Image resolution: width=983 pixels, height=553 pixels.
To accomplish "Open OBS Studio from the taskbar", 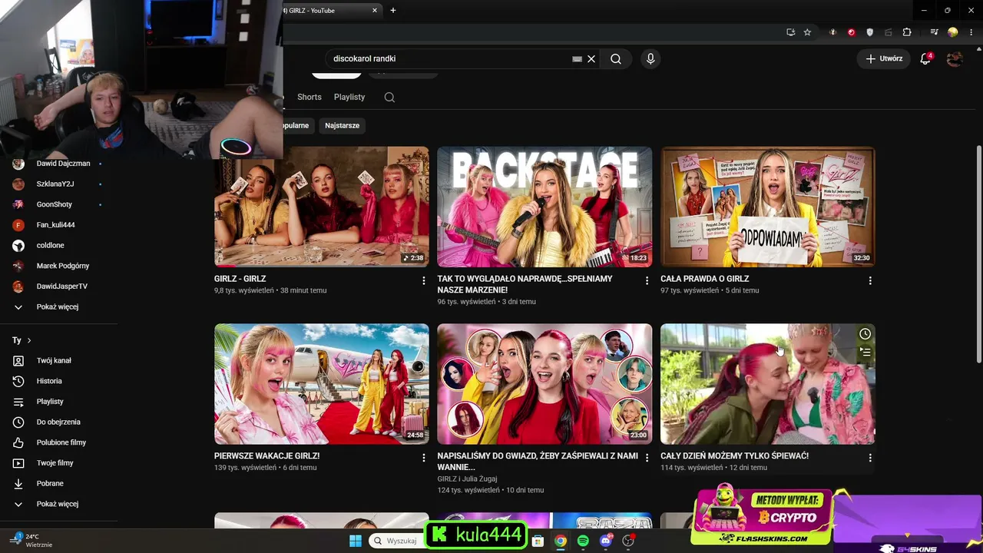I will (x=629, y=541).
